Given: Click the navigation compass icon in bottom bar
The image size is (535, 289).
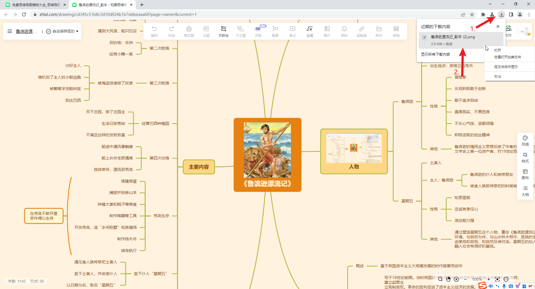Looking at the screenshot, I should (x=456, y=279).
